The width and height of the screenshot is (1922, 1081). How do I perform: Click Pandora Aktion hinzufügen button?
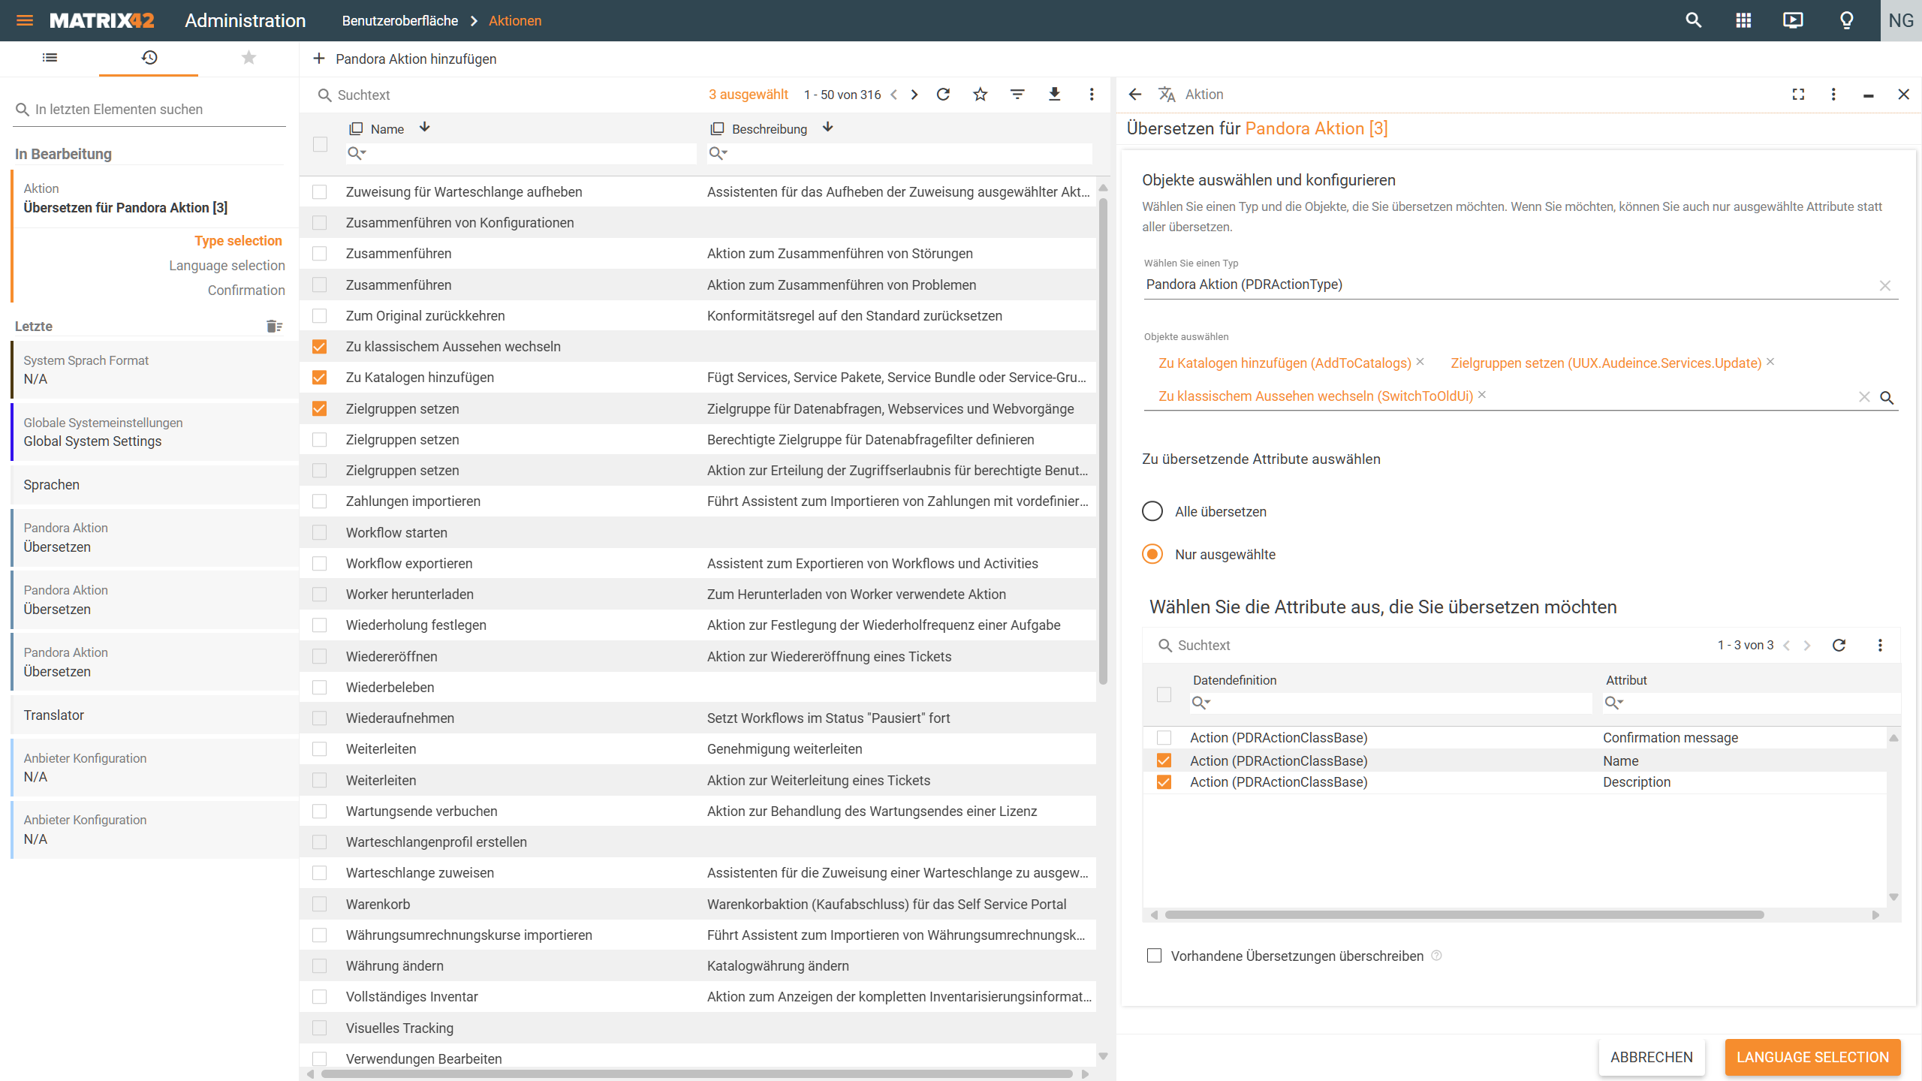coord(405,59)
